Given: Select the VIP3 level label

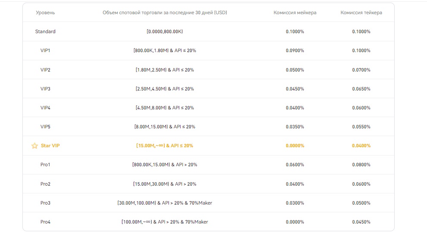Looking at the screenshot, I should coord(45,89).
